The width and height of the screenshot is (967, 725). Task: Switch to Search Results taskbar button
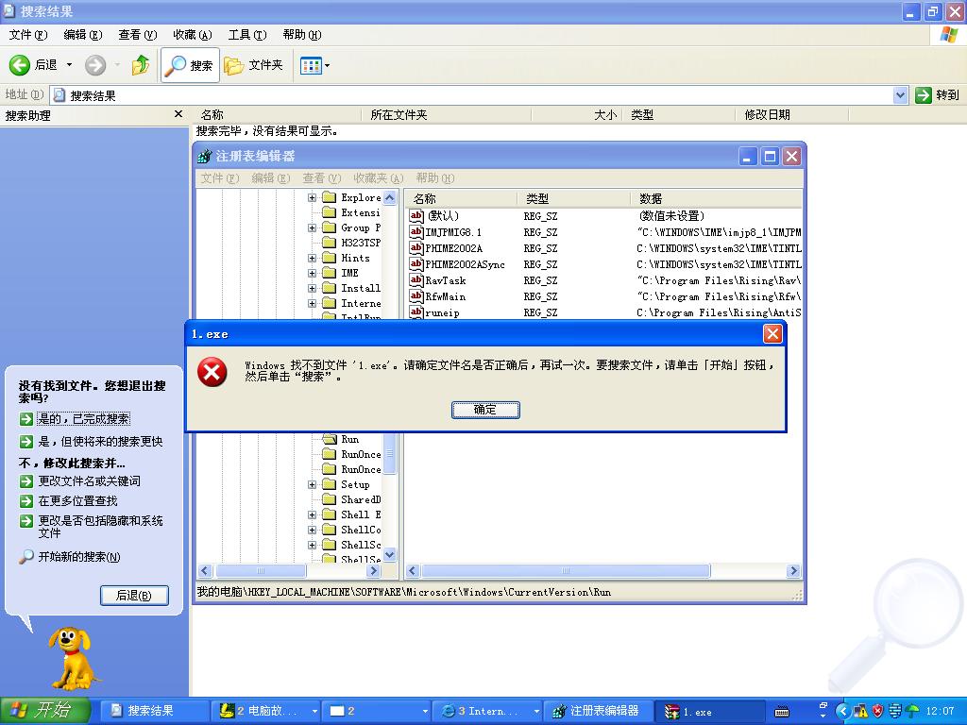[154, 711]
